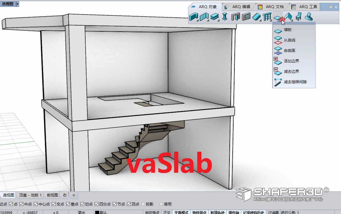
Task: Choose 从曲线 from the slab flyout
Action: click(x=294, y=40)
